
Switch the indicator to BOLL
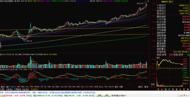(101, 87)
